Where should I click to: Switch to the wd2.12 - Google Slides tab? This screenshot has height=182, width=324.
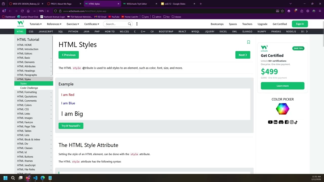click(178, 4)
